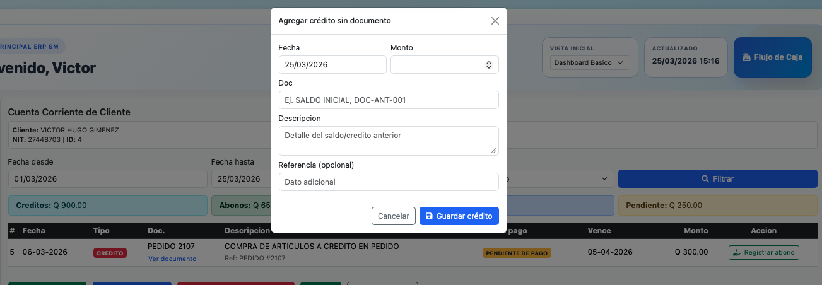Click the Cancelar button

[x=394, y=216]
